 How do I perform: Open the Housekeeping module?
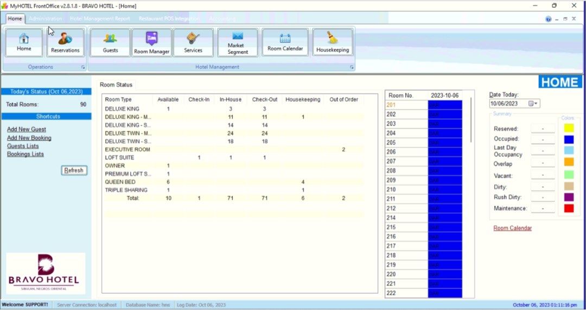(332, 42)
